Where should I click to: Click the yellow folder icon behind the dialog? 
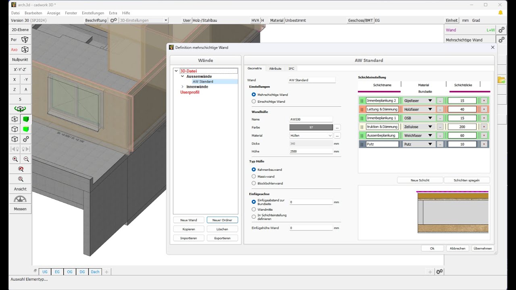tap(501, 80)
